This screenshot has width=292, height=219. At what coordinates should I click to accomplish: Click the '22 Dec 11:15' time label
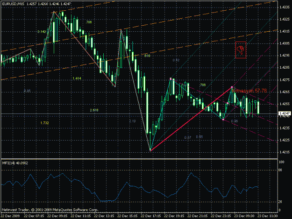pos(81,216)
